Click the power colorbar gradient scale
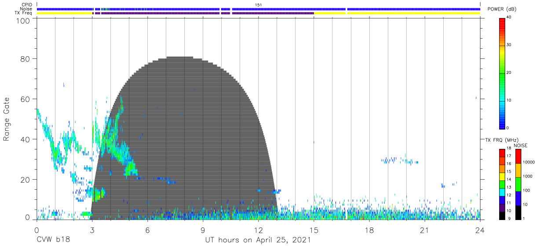This screenshot has height=249, width=540. 502,73
